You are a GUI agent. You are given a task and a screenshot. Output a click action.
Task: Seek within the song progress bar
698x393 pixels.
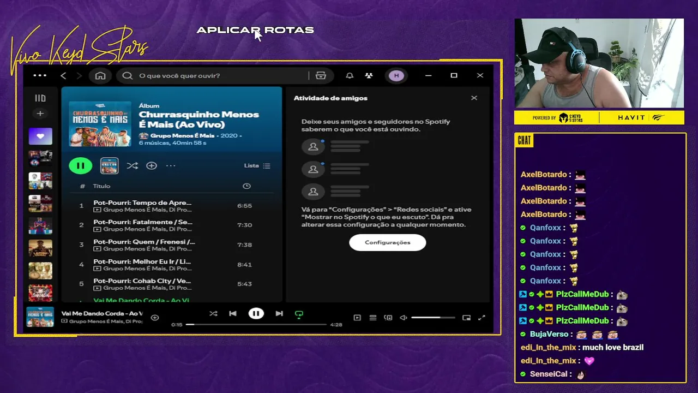point(256,324)
